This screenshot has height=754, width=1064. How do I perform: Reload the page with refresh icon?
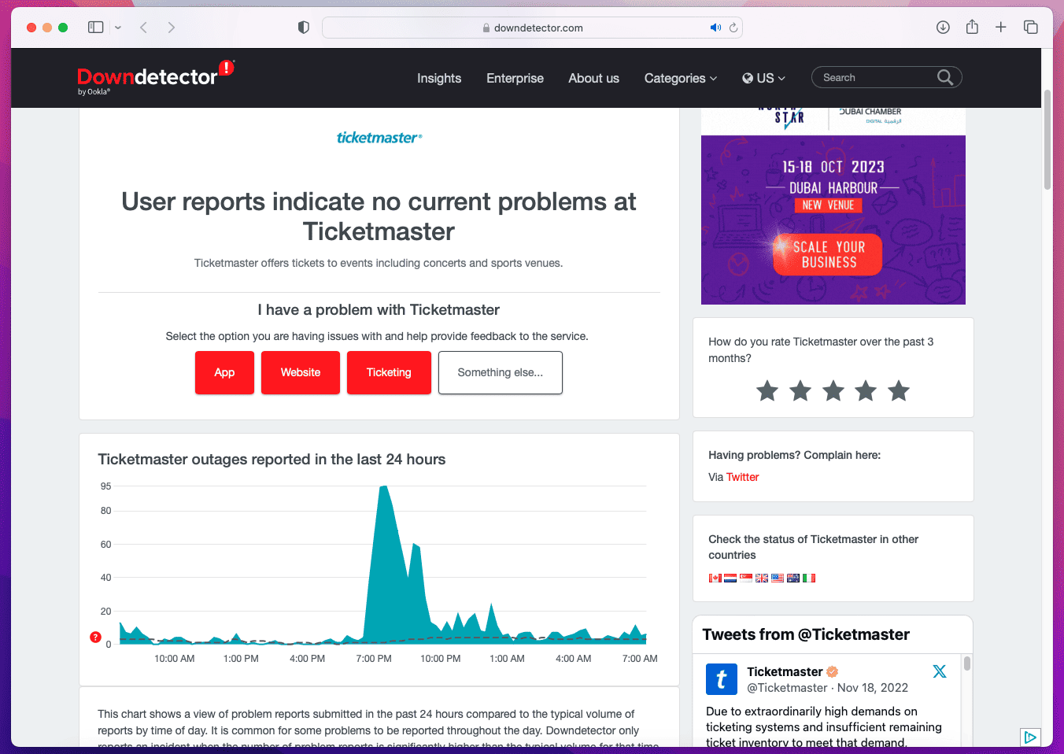click(x=733, y=28)
